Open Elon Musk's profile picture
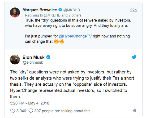Image resolution: width=146 pixels, height=118 pixels. (15, 59)
